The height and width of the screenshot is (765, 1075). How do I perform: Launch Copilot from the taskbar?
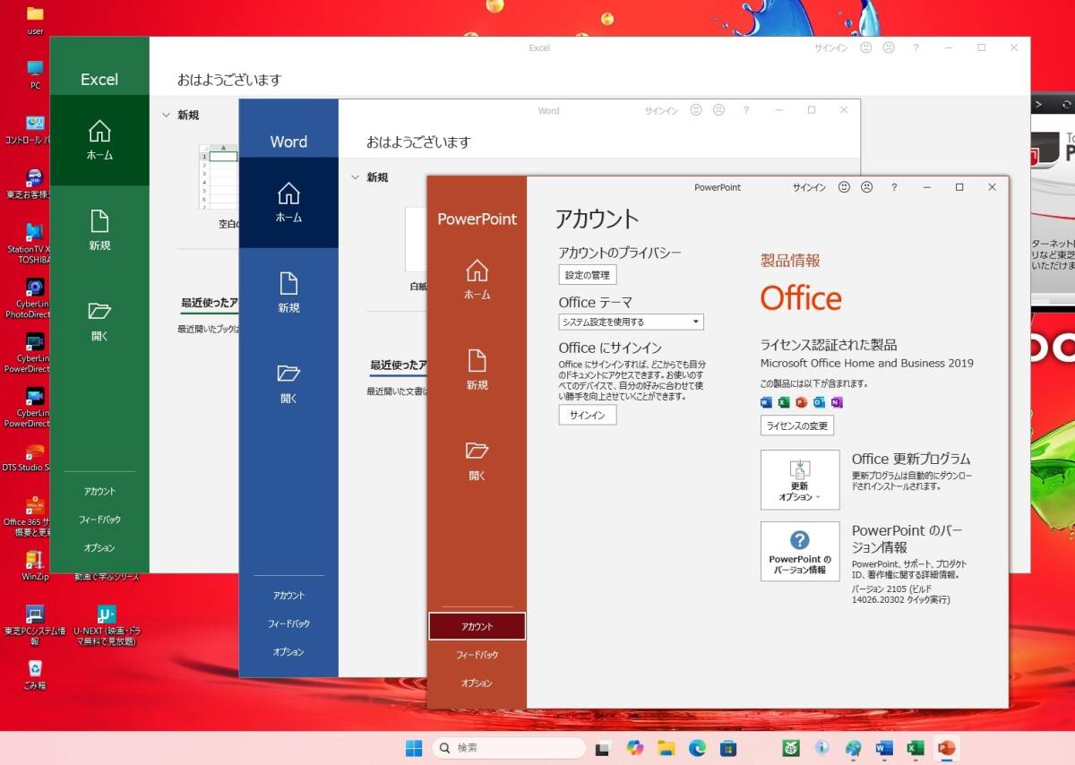click(635, 748)
